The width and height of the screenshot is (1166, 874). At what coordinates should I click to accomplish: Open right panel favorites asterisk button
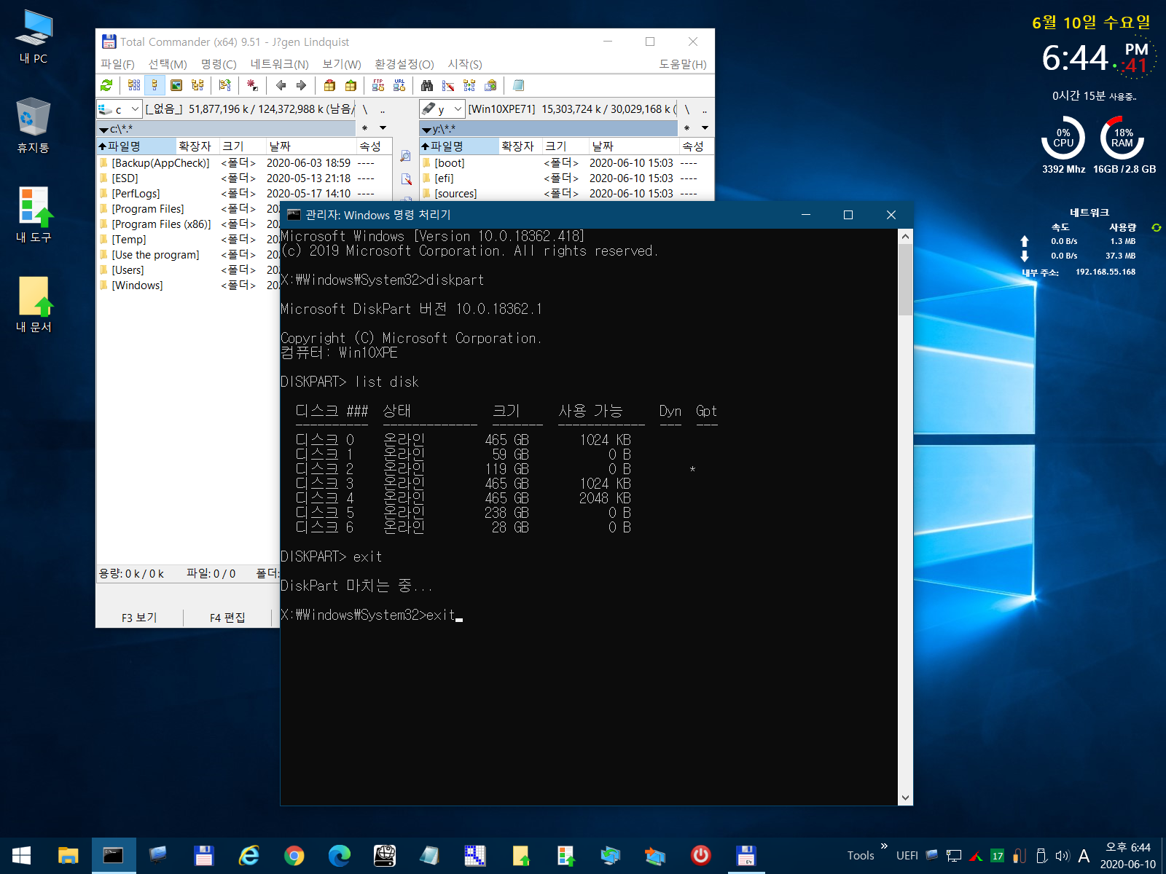pyautogui.click(x=687, y=128)
